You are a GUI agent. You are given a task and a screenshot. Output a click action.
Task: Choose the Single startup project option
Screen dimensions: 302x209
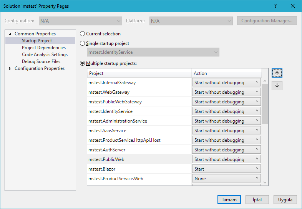point(82,43)
